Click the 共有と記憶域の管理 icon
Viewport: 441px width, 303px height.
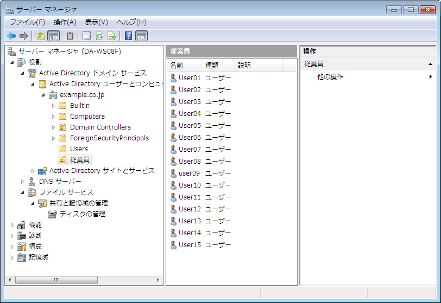click(42, 203)
